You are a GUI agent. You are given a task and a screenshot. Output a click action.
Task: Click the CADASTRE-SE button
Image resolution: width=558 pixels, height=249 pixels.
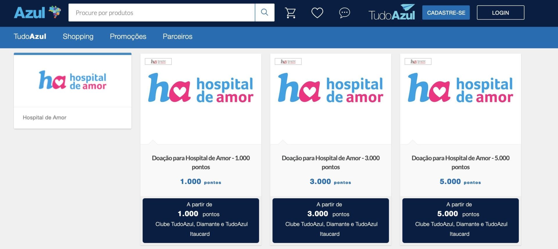(446, 13)
